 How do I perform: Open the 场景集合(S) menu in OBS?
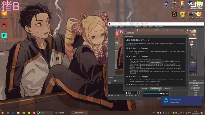click(138, 27)
